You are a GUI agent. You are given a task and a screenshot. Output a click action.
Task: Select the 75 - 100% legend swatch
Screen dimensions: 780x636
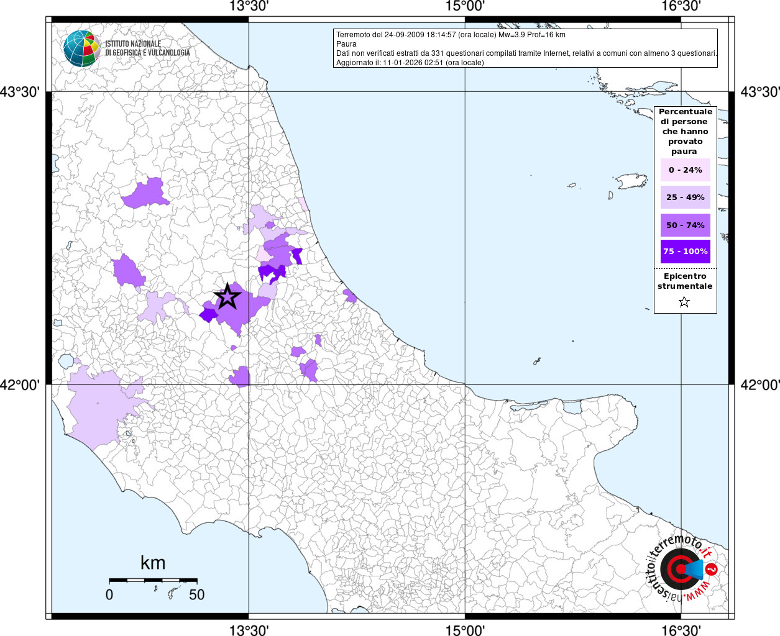coord(685,252)
